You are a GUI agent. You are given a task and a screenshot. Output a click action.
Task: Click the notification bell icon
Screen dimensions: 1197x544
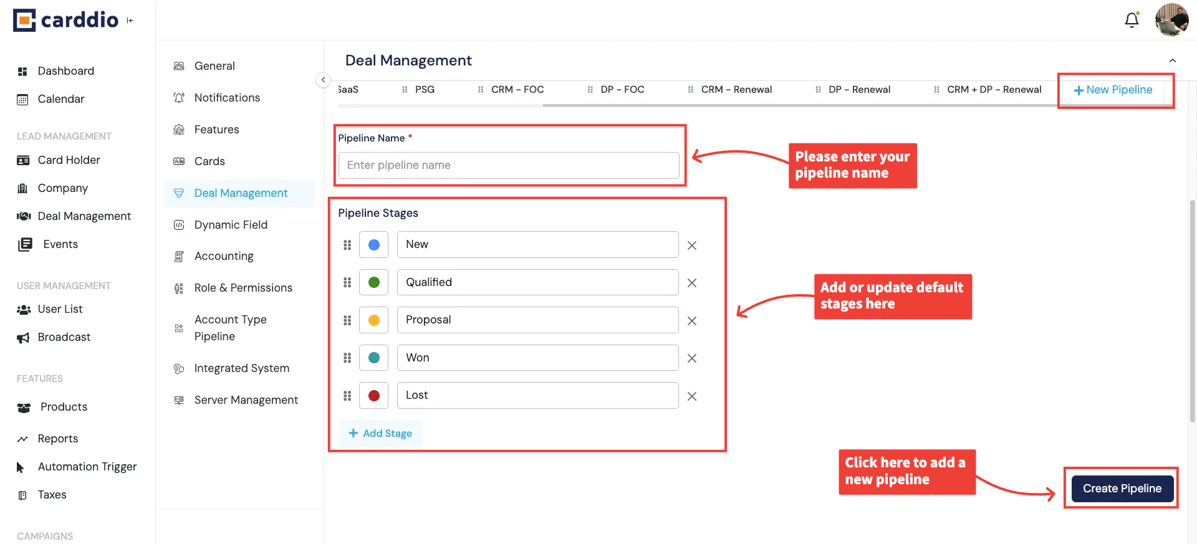[x=1132, y=20]
